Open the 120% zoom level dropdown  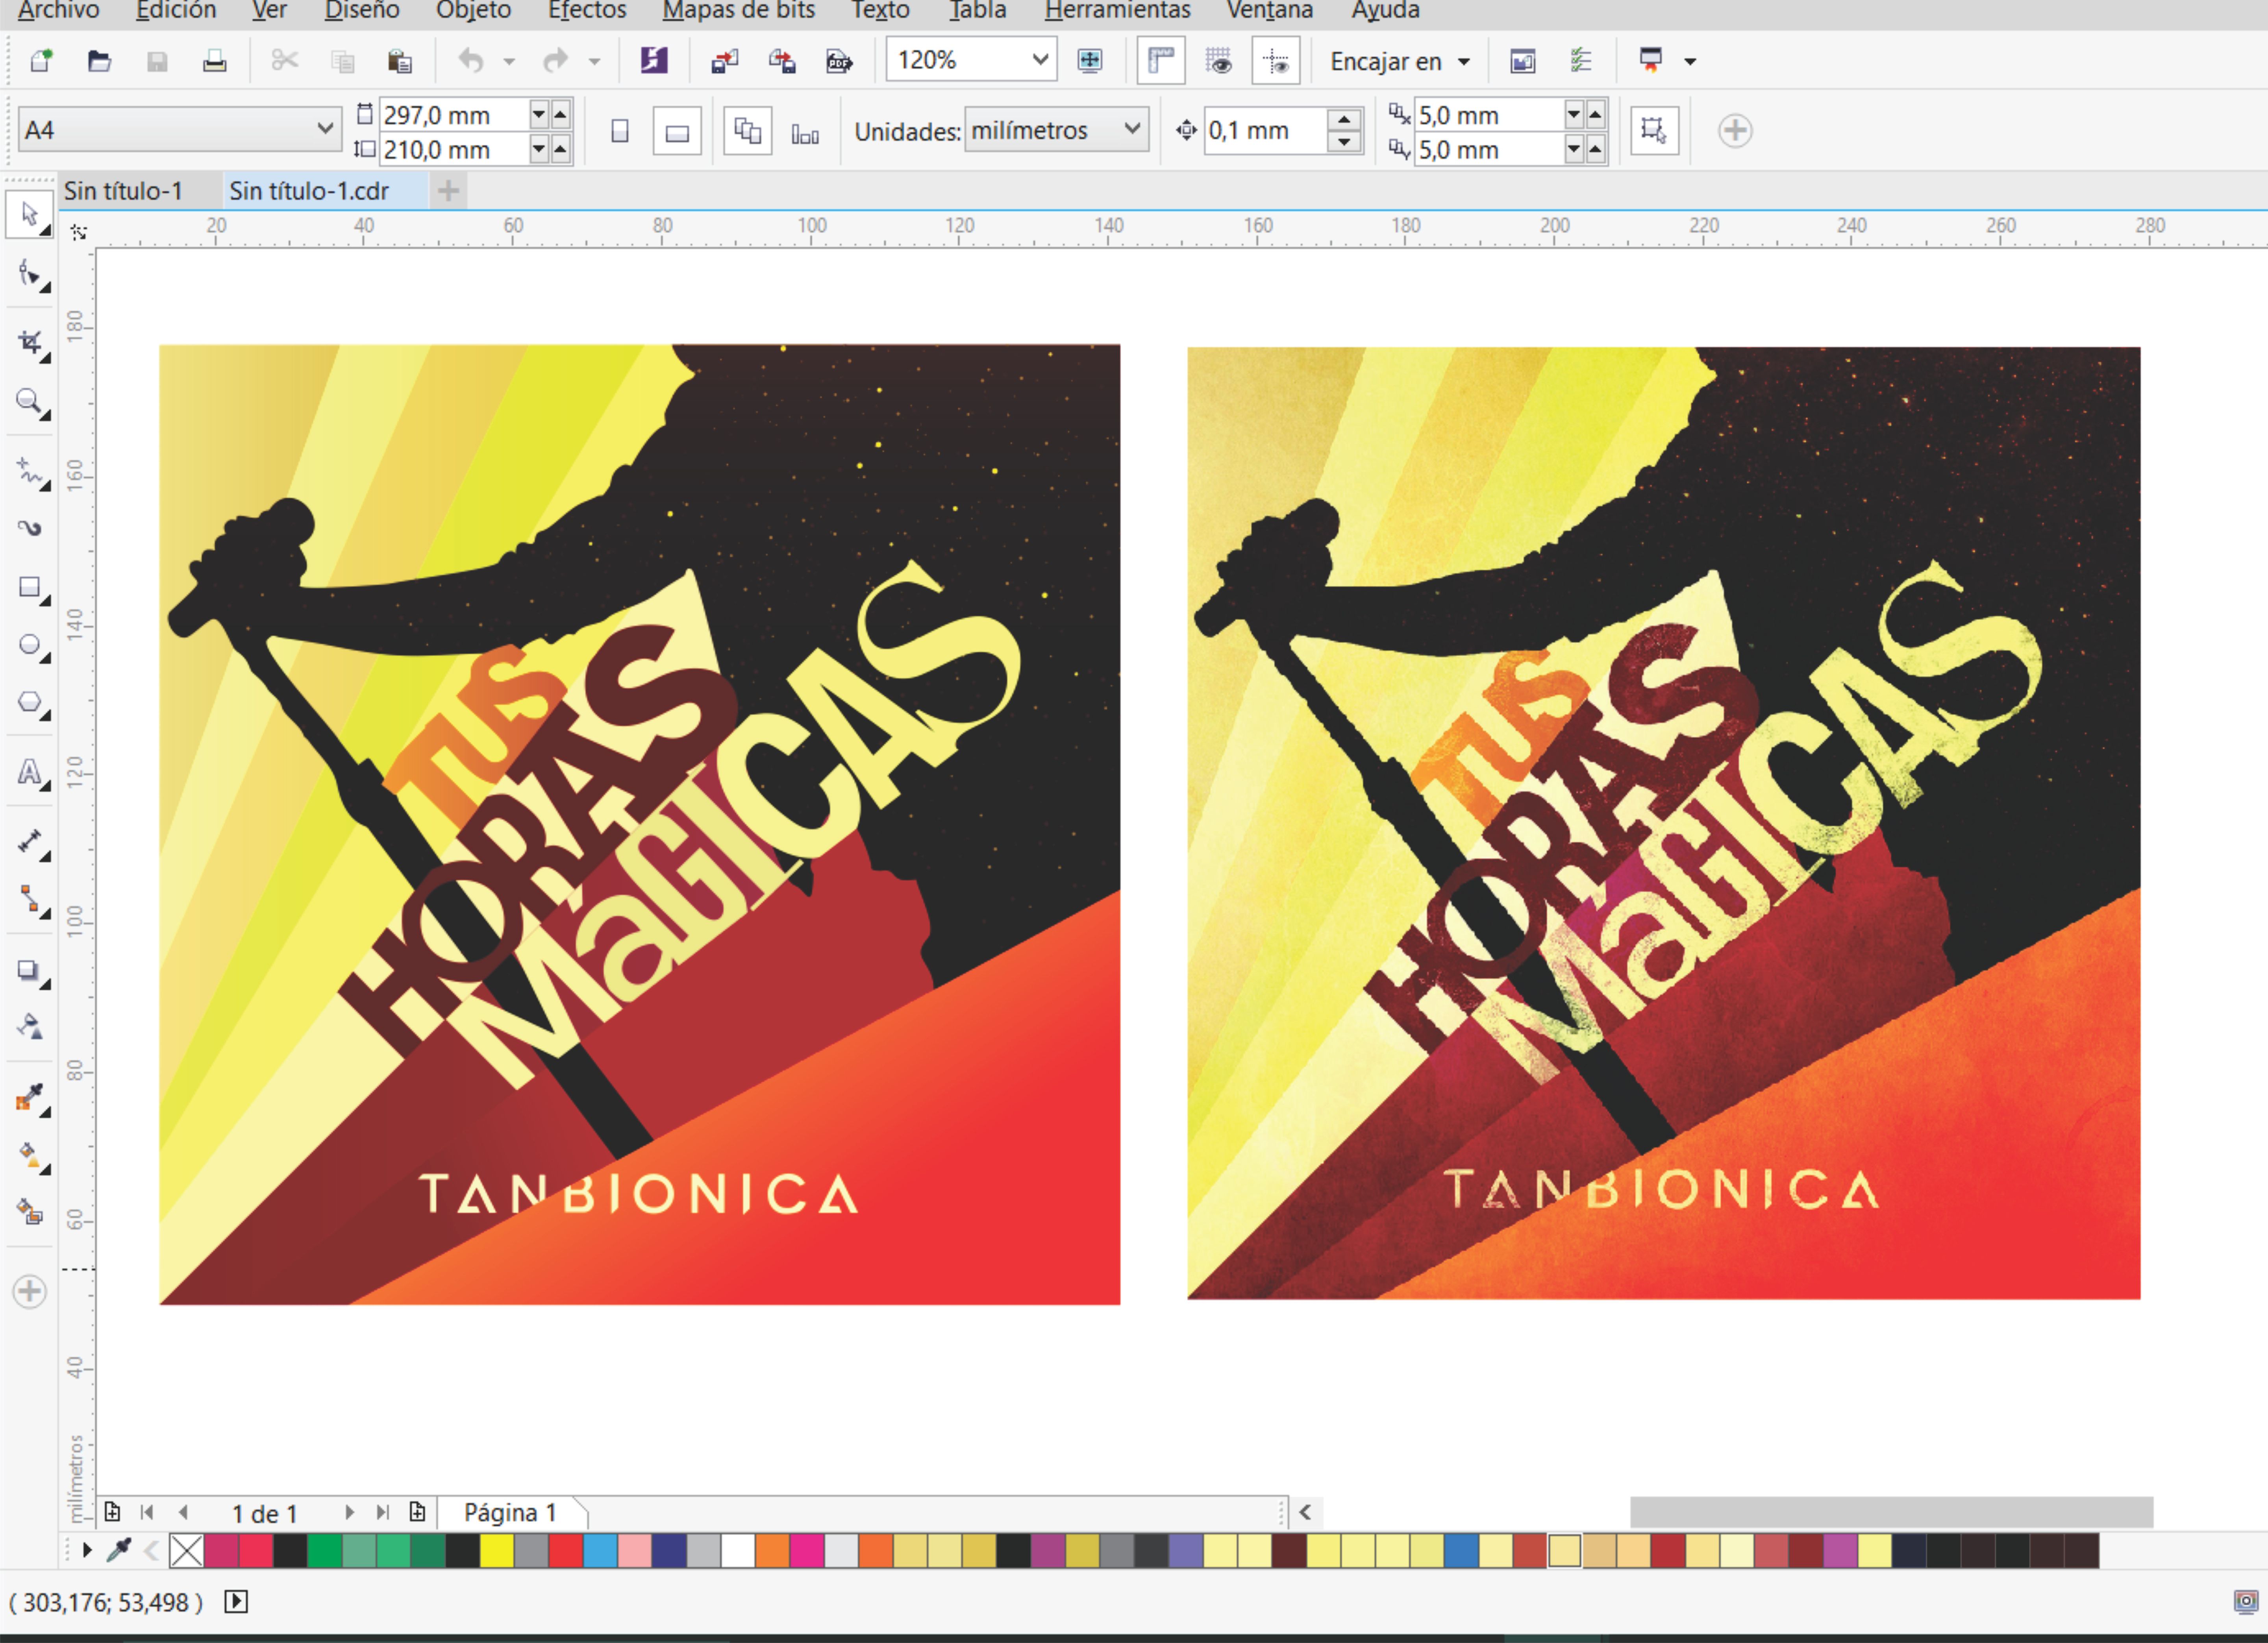click(1040, 60)
